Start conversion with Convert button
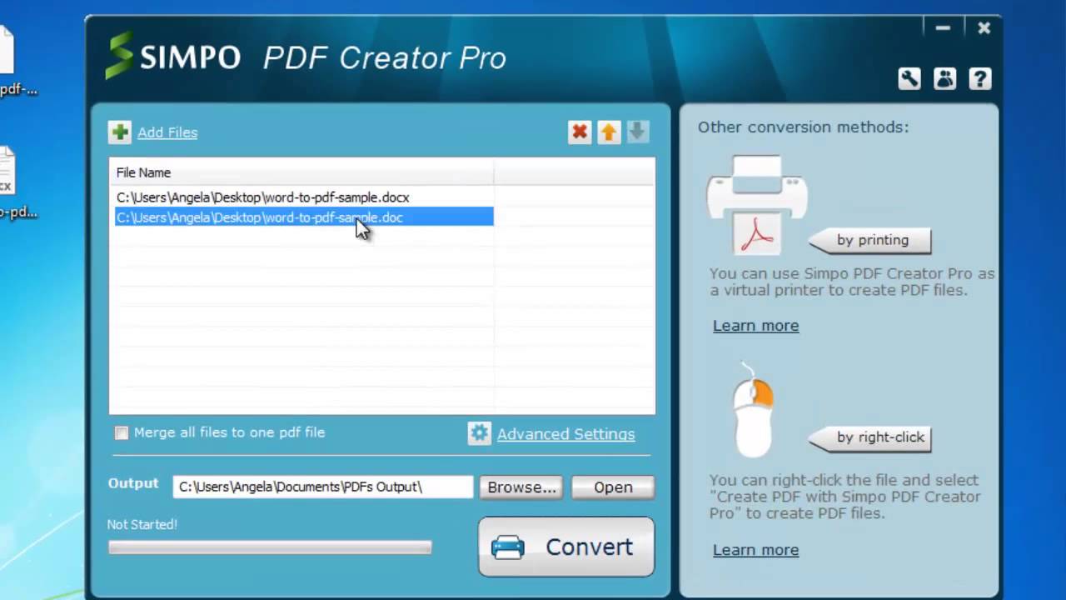Image resolution: width=1066 pixels, height=600 pixels. coord(566,547)
